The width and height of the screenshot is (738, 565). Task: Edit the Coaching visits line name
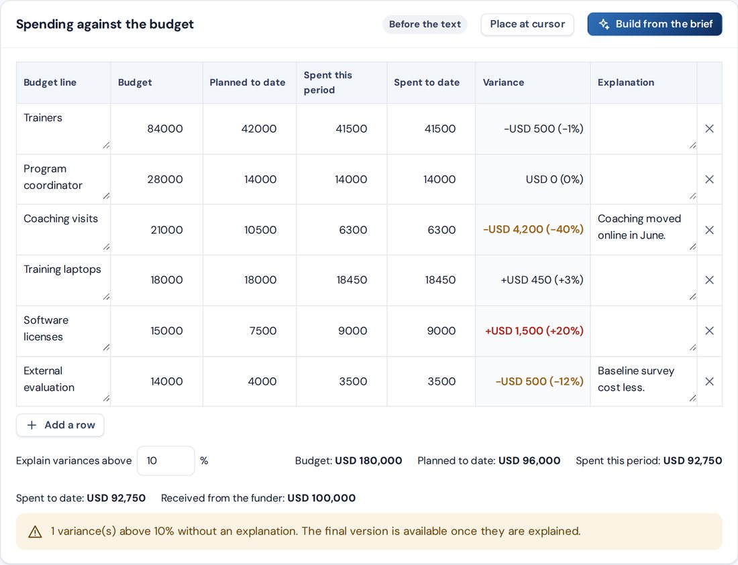pos(64,230)
